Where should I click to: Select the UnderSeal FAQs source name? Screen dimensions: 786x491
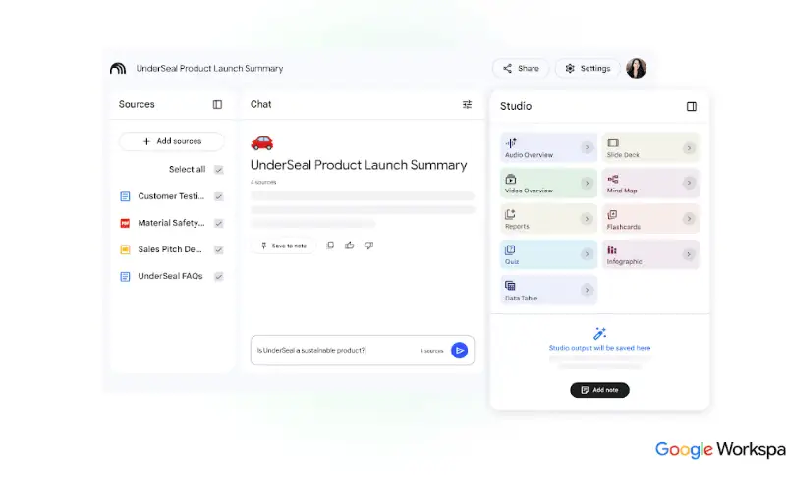[170, 276]
